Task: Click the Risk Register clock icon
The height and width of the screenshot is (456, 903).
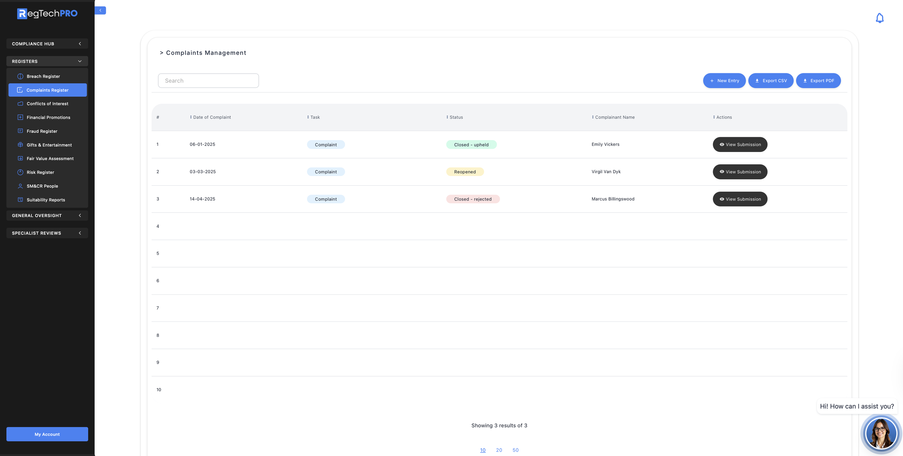Action: pyautogui.click(x=20, y=172)
